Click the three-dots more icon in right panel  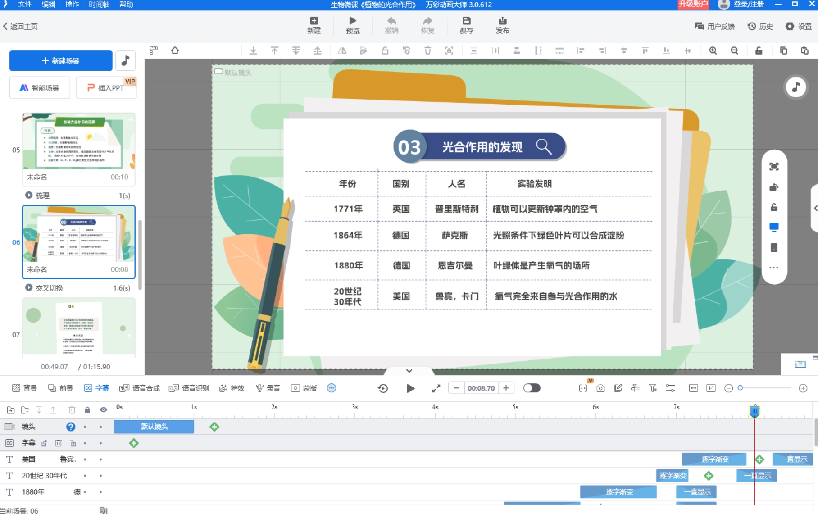click(774, 268)
